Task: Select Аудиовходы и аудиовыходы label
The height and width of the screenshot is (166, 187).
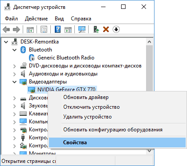Action: (63, 74)
